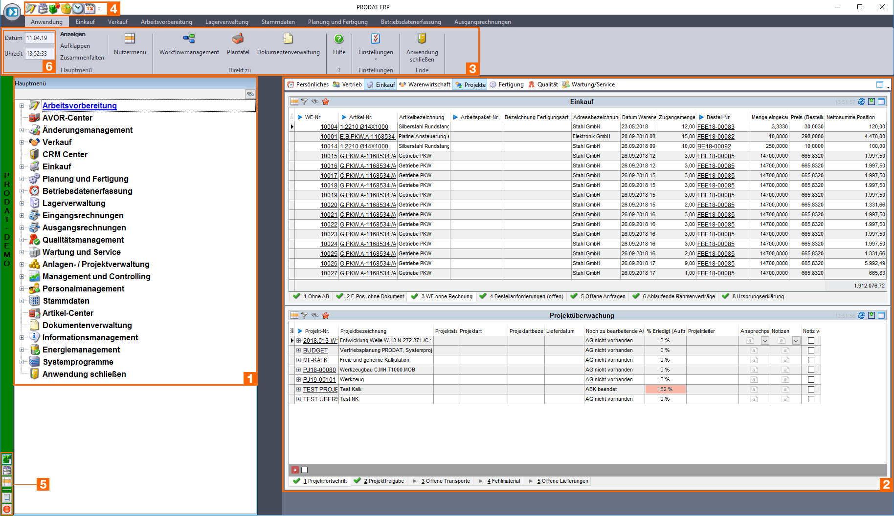Click the pencil icon in the quick access bar
The image size is (894, 516).
click(31, 8)
